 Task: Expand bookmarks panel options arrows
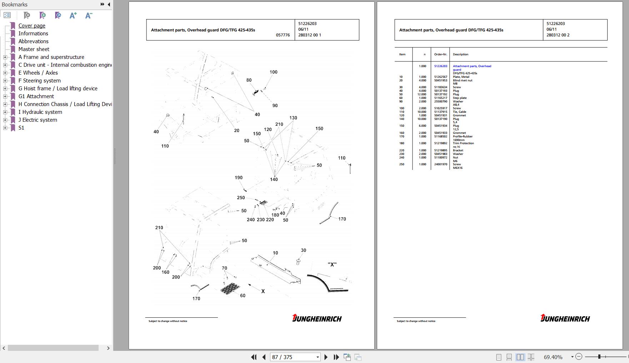pyautogui.click(x=102, y=4)
